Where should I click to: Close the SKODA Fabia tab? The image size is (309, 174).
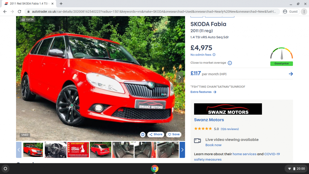(x=53, y=3)
